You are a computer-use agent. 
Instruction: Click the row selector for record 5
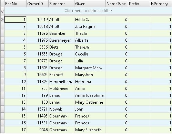click(2, 47)
